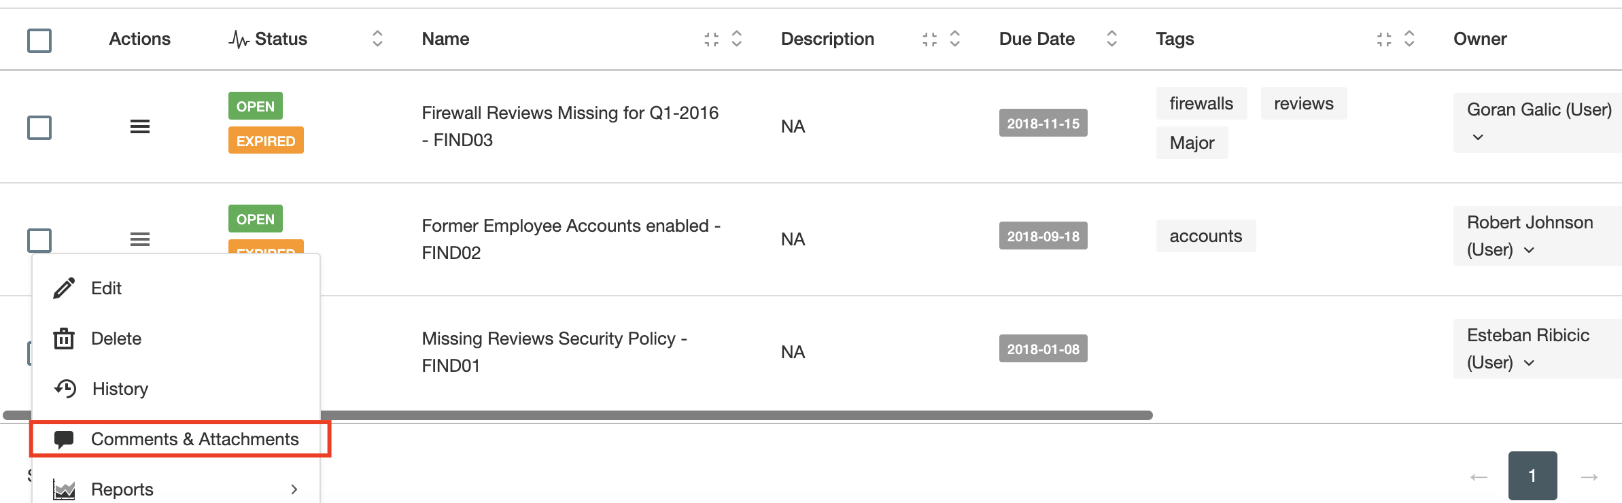Click the waveform icon beside the Status header
This screenshot has width=1622, height=503.
point(239,39)
